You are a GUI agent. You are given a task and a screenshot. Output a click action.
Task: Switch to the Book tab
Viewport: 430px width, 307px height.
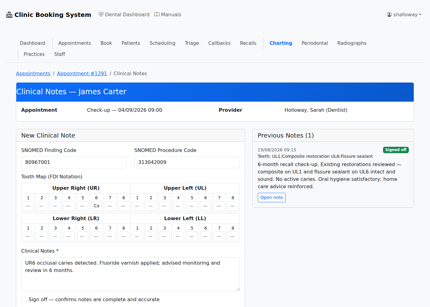coord(106,43)
